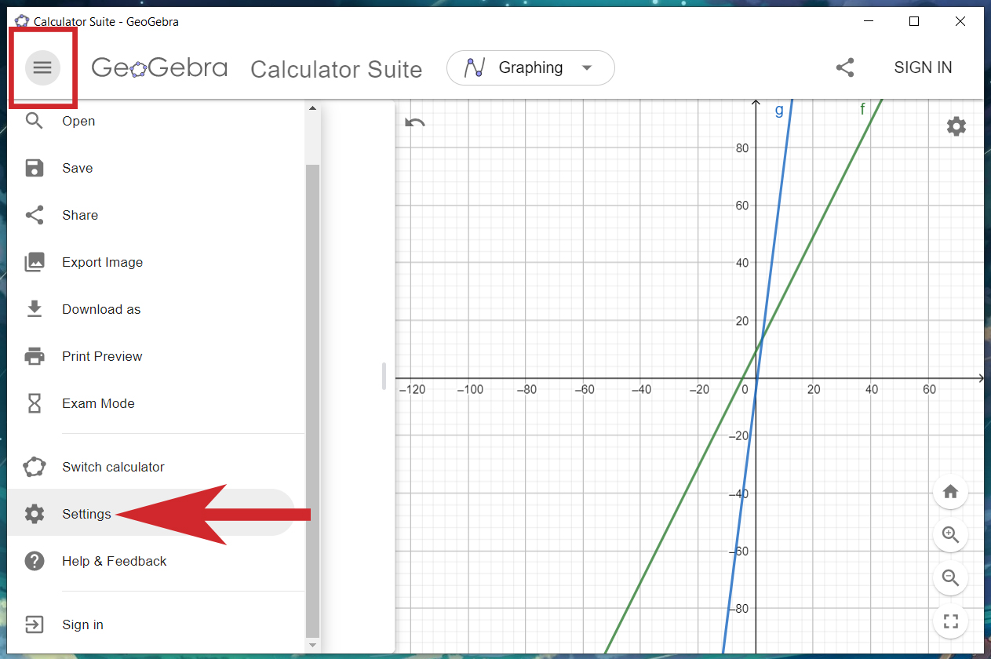991x659 pixels.
Task: Click the menu's vertical scrollbar thumb
Action: point(312,392)
